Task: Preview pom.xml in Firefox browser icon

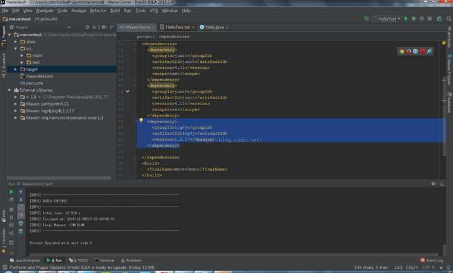Action: [408, 51]
